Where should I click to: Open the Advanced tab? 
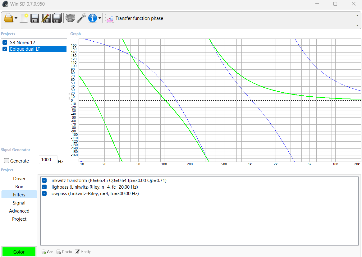(x=19, y=211)
